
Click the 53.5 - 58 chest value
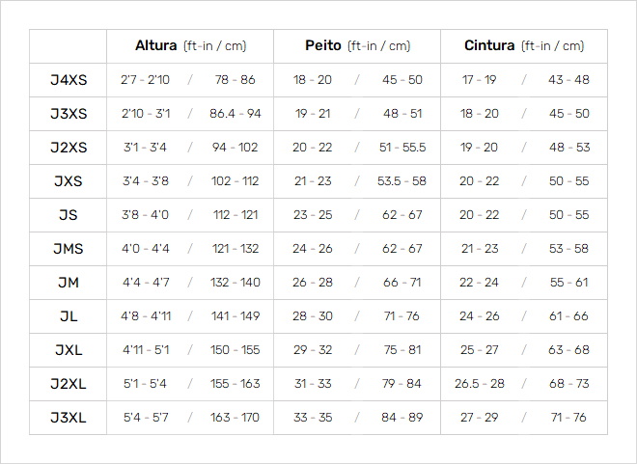402,181
